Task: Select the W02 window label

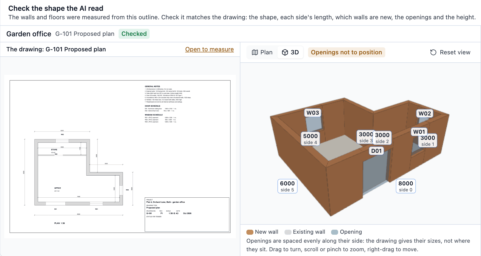Action: 425,113
